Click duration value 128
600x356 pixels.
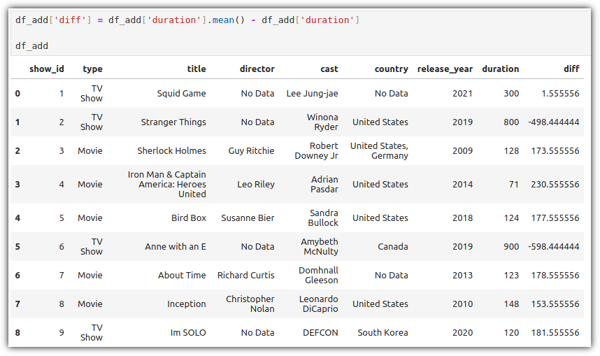pos(511,151)
